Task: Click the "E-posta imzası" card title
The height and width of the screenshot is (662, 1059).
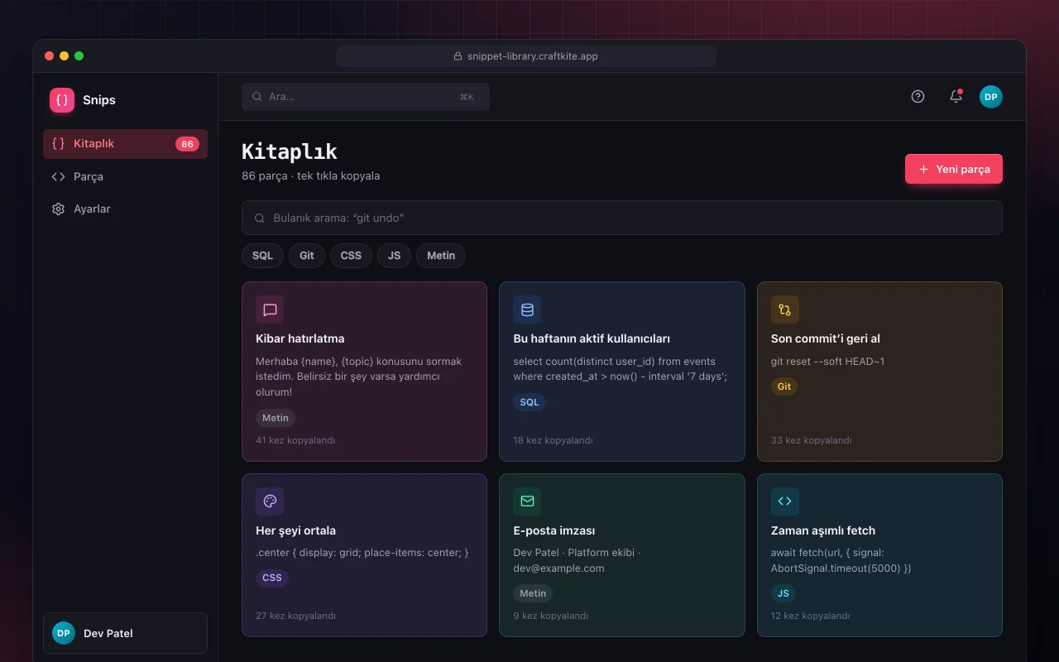Action: pyautogui.click(x=554, y=530)
